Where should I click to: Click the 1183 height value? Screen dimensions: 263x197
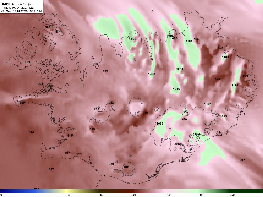click(x=225, y=57)
